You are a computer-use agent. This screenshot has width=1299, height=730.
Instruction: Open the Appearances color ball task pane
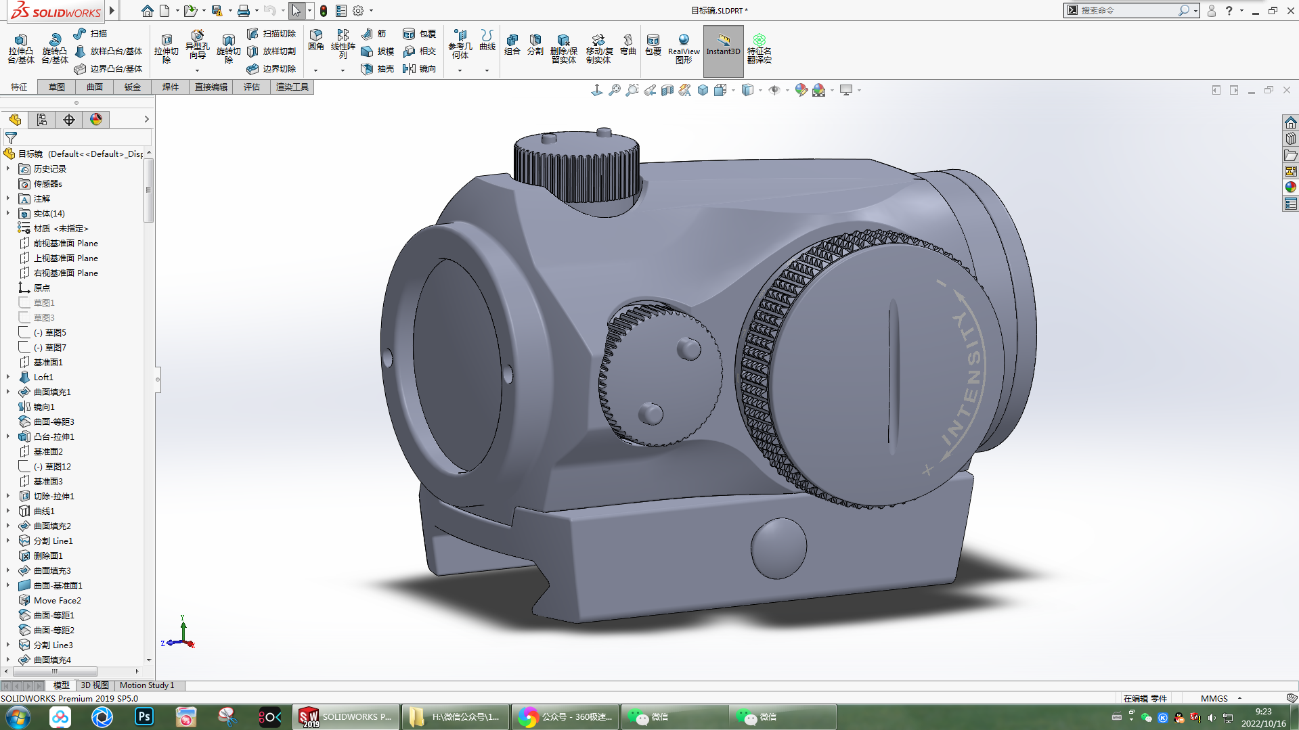1291,187
